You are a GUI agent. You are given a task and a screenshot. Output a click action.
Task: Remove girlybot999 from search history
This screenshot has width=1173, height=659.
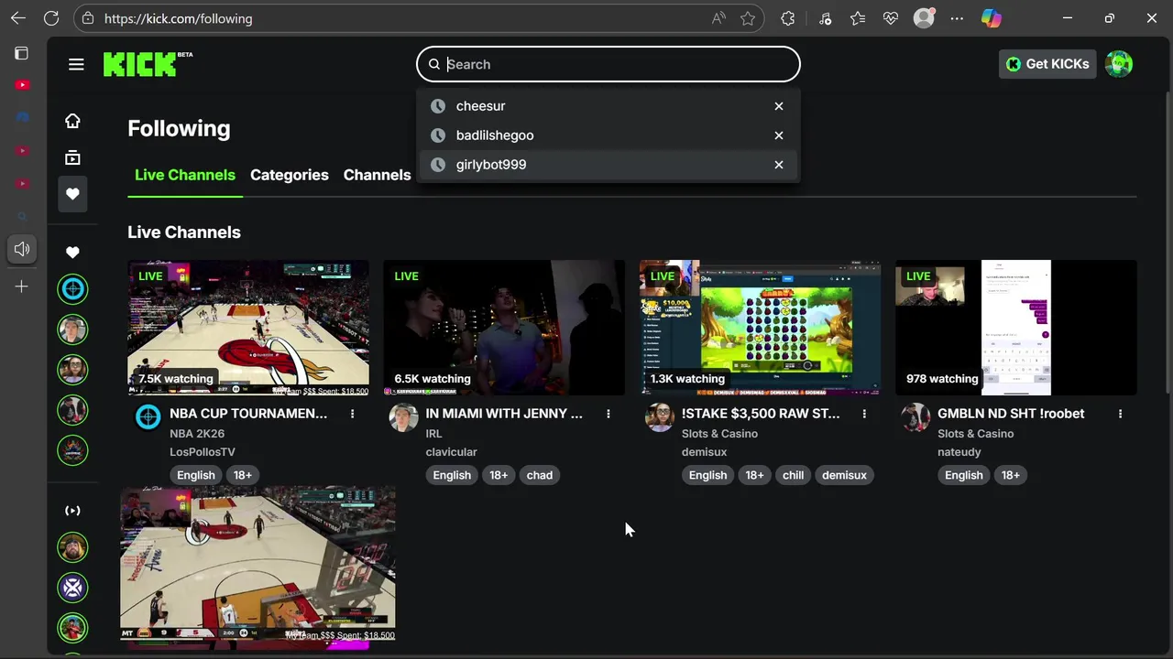(x=779, y=165)
